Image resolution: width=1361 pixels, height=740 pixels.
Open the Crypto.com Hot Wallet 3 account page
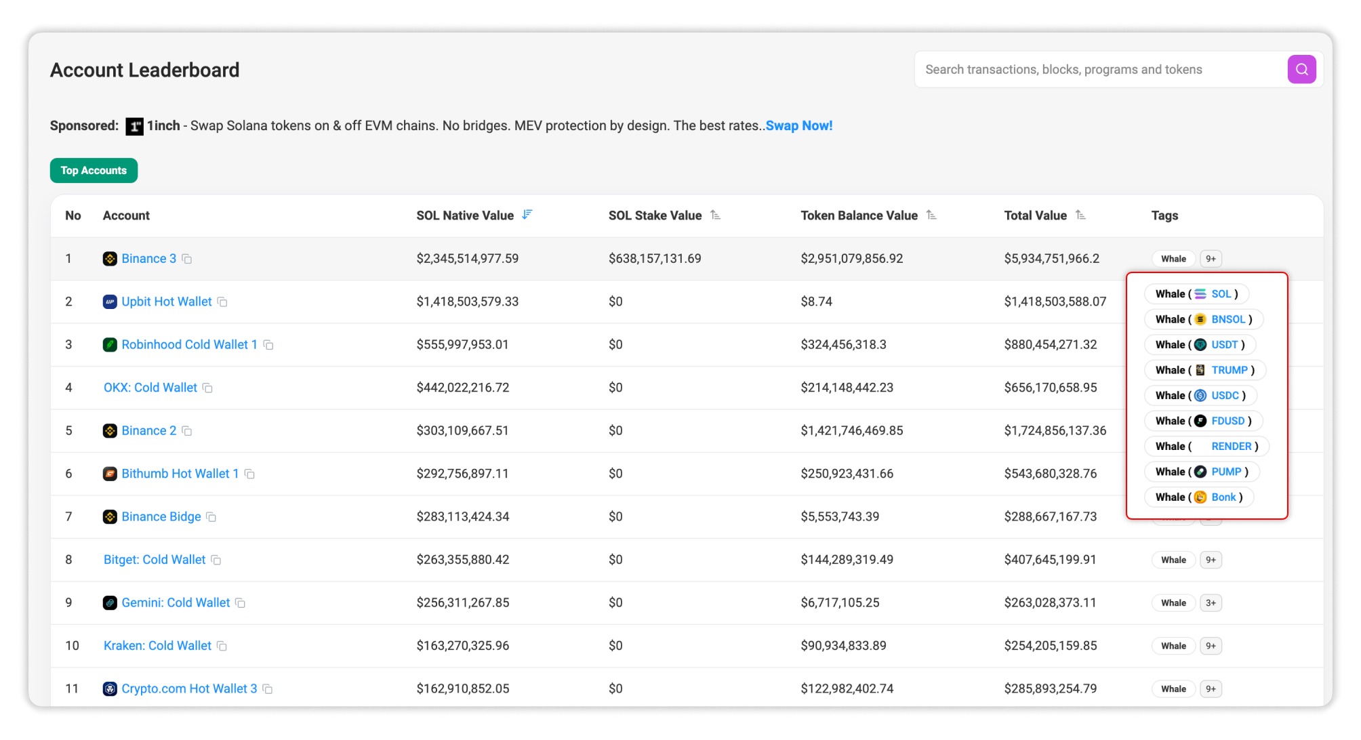coord(189,688)
